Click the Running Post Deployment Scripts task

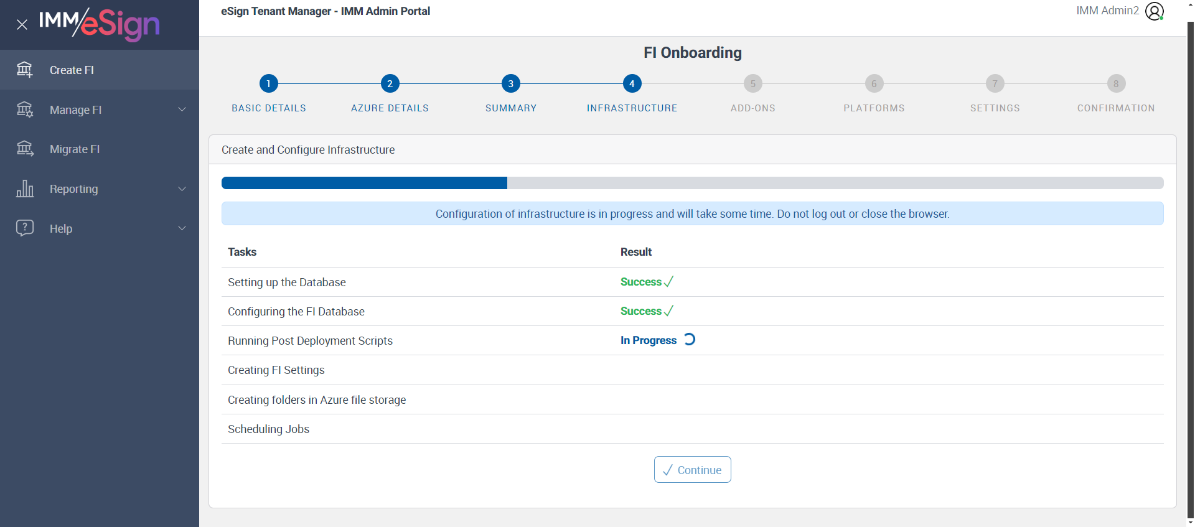point(310,341)
